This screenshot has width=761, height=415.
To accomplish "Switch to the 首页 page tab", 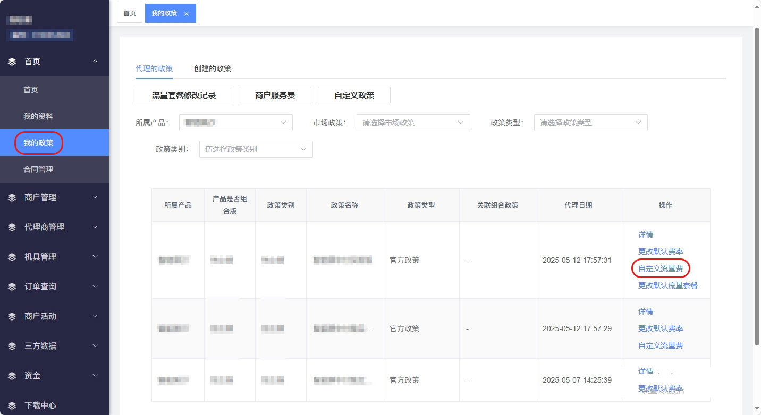I will point(130,13).
